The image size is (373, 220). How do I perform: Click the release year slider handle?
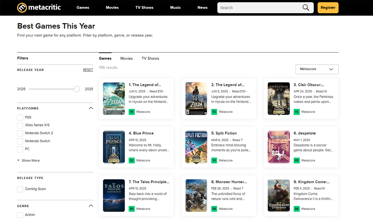[x=77, y=89]
